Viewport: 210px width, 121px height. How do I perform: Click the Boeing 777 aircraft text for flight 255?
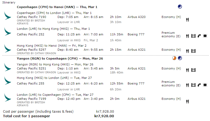(136, 84)
